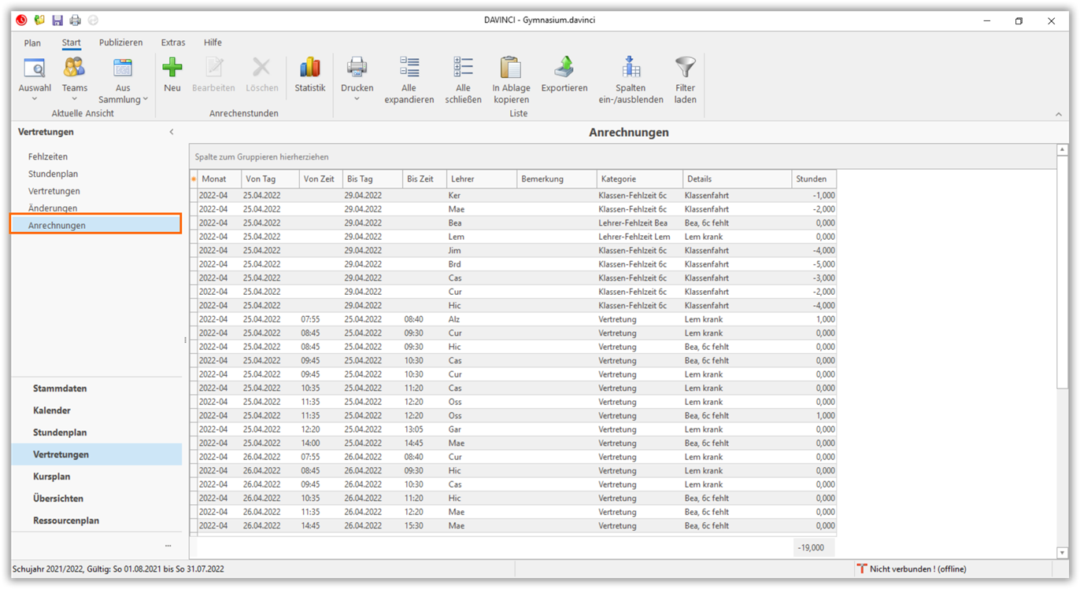Collapse the Vertretungen side panel

[172, 132]
